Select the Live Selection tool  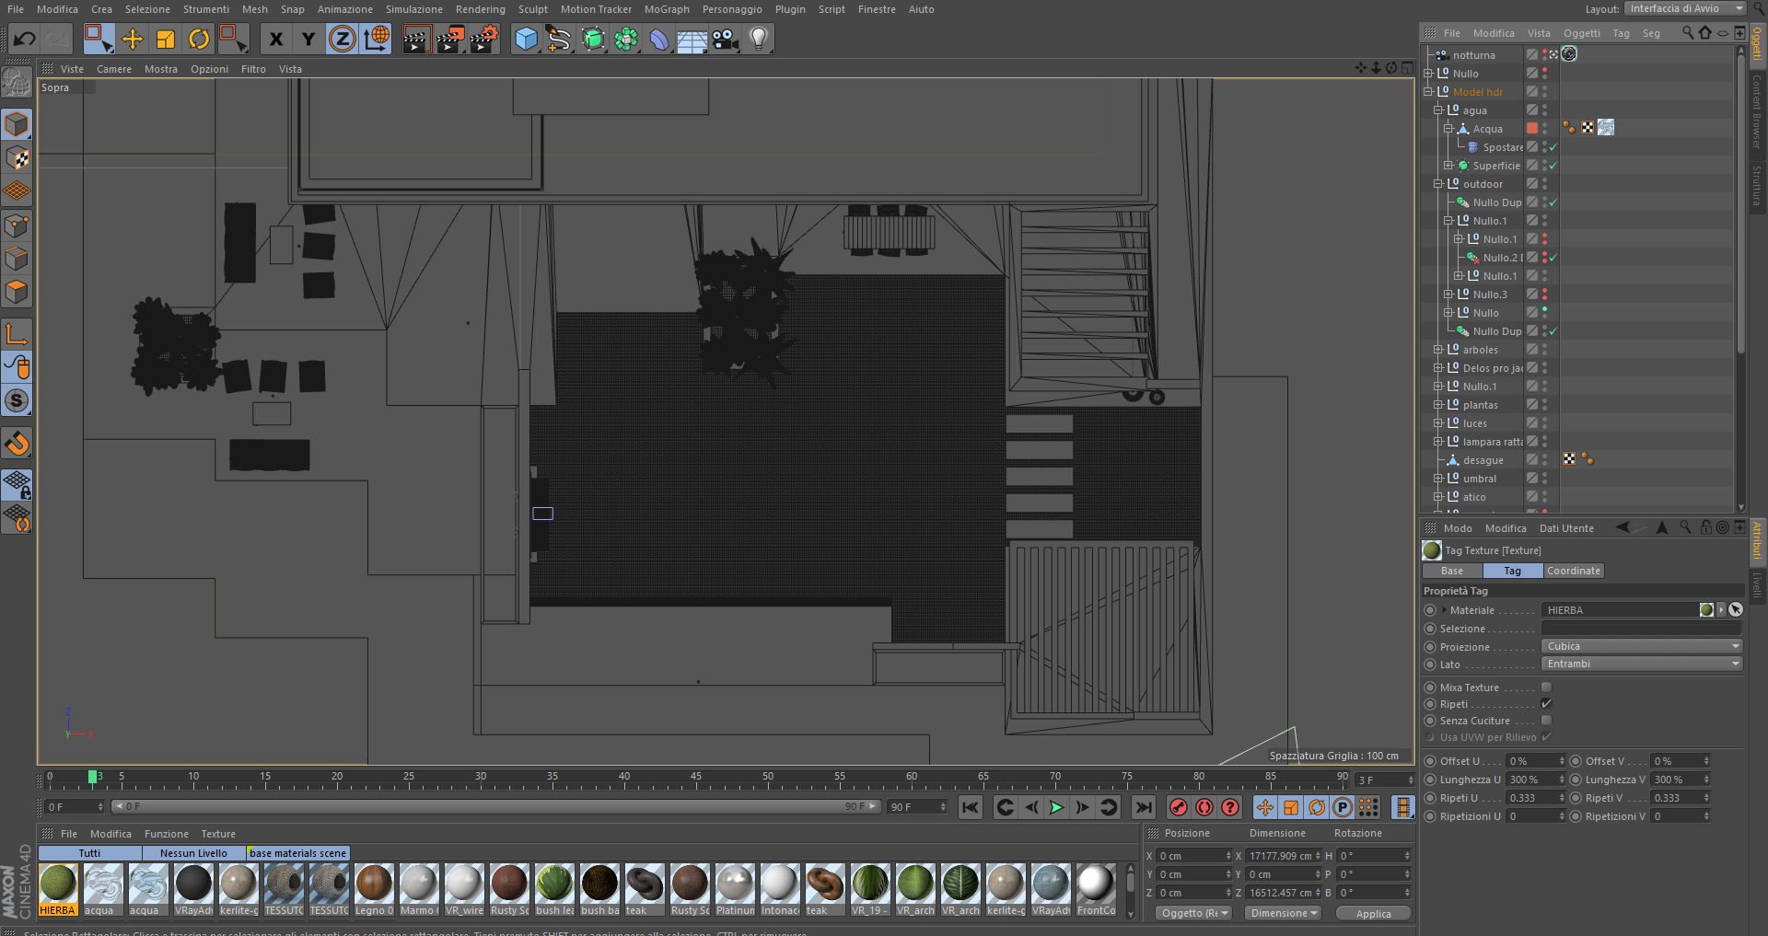pos(98,39)
